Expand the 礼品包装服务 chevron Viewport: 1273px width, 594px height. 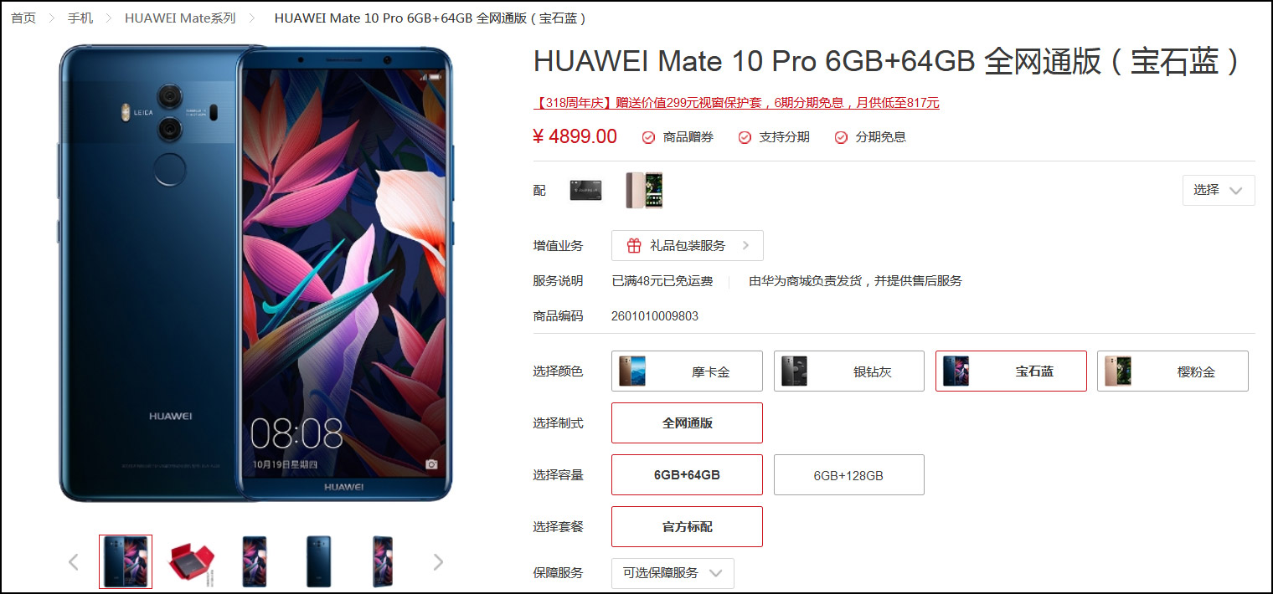[x=745, y=246]
